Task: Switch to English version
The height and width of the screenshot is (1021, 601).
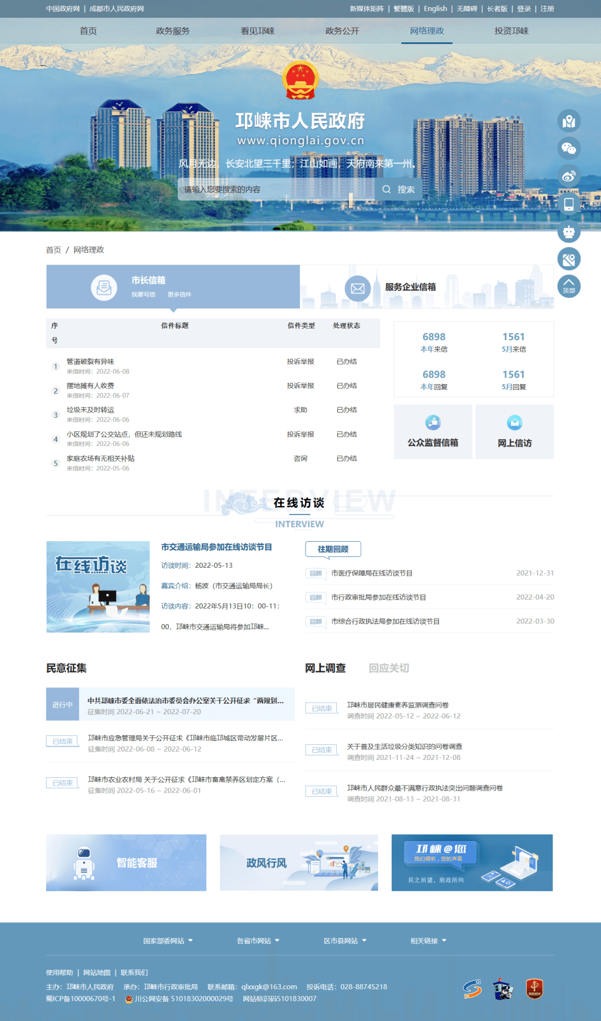Action: point(436,9)
